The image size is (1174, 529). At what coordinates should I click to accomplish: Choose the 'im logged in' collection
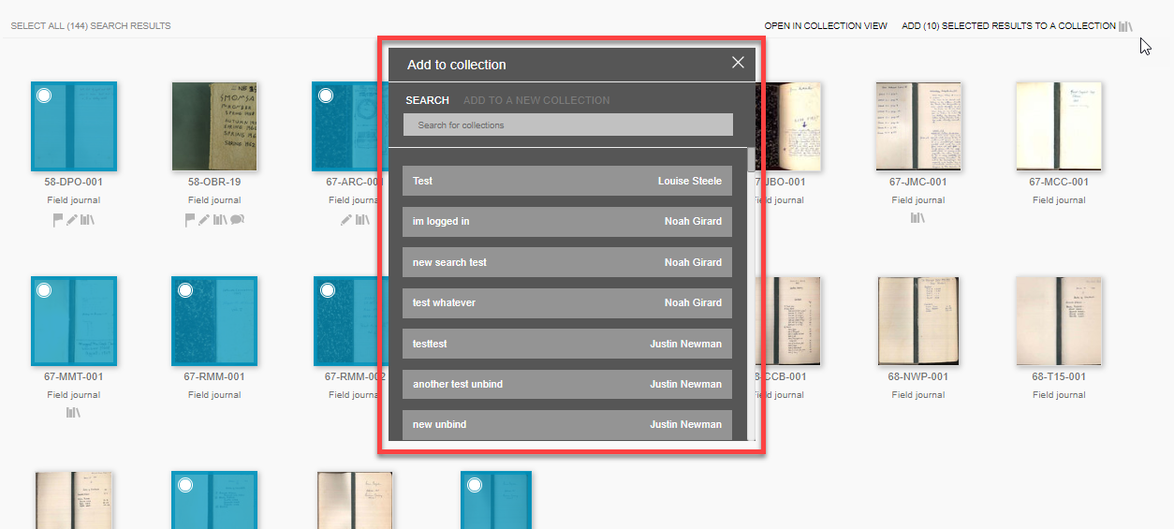point(567,222)
